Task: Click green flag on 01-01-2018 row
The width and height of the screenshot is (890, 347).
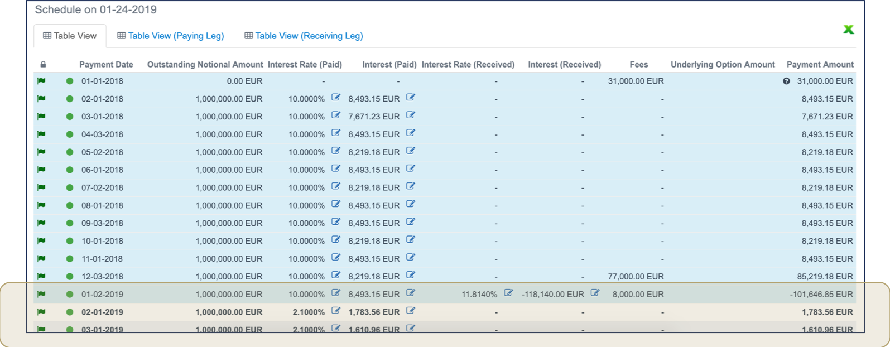Action: point(41,81)
